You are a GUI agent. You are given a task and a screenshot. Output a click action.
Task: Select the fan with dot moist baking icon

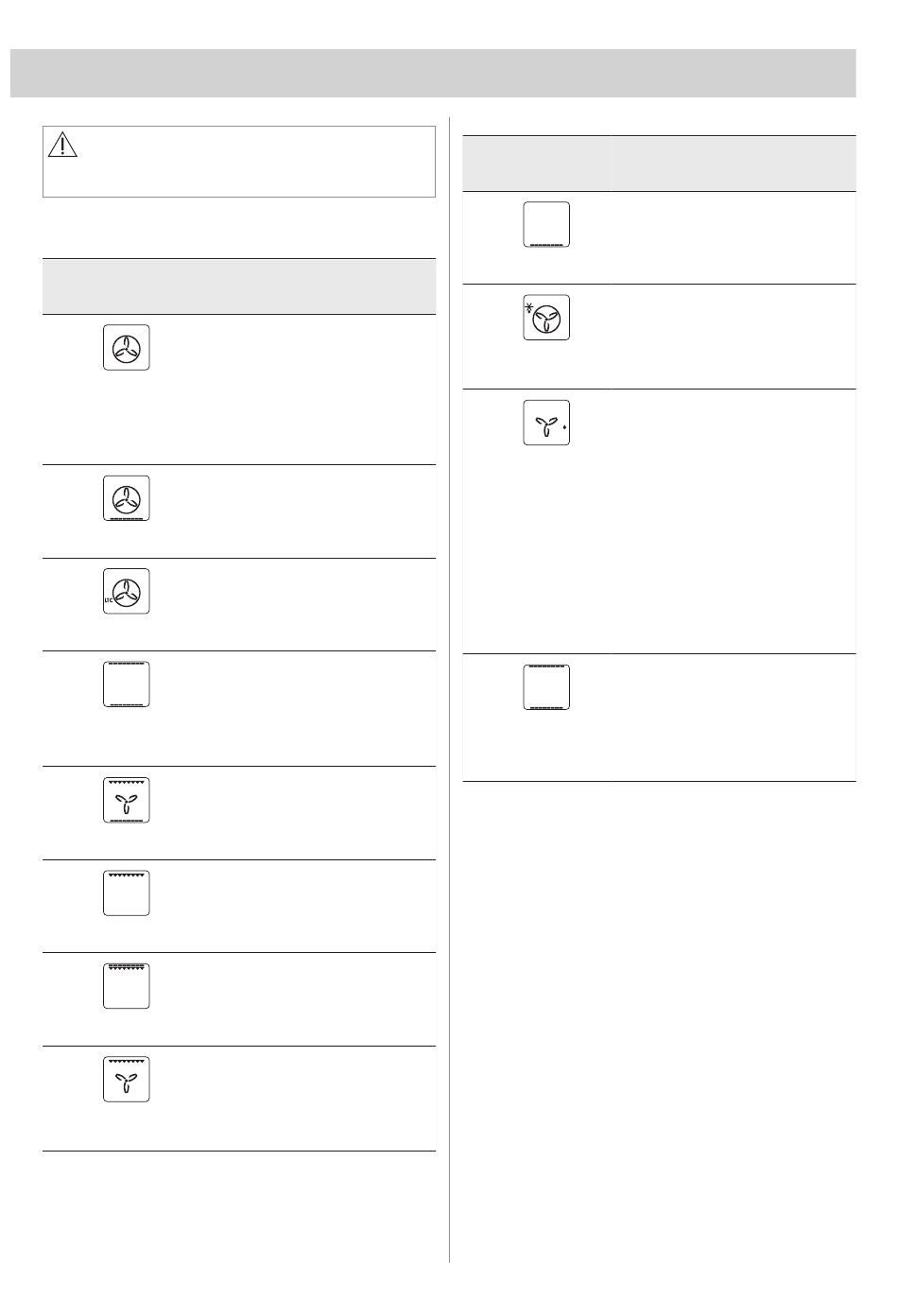546,423
